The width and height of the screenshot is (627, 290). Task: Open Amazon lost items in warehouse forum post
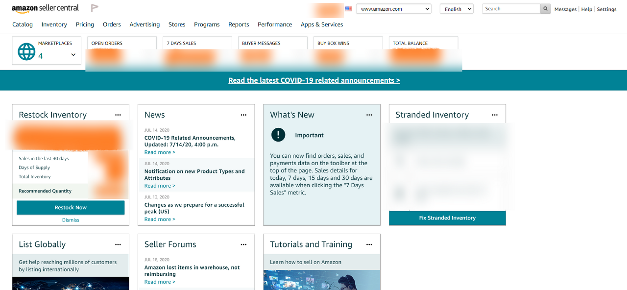click(192, 271)
